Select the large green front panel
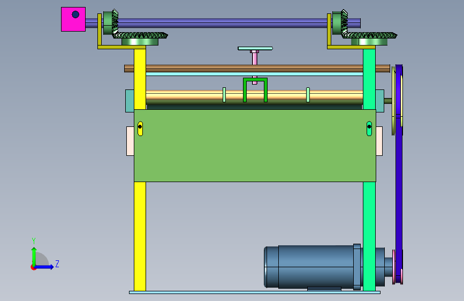Viewport: 464px width, 301px height. point(255,146)
